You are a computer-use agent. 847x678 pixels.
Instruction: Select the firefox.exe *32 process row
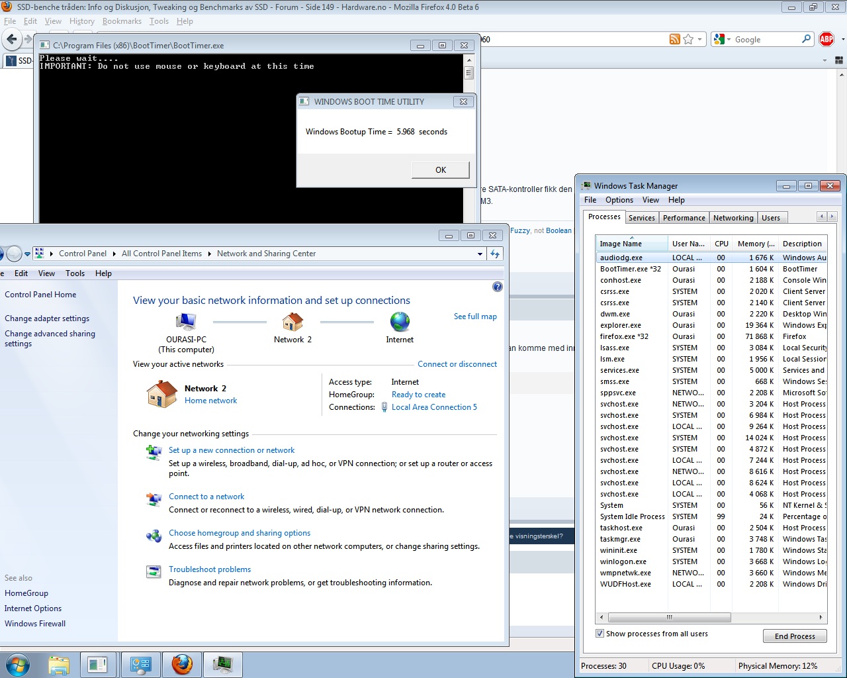tap(711, 336)
